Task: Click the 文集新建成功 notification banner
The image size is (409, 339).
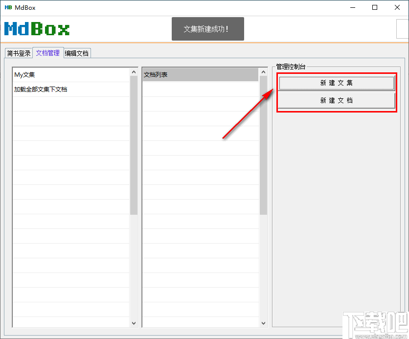Action: [207, 29]
